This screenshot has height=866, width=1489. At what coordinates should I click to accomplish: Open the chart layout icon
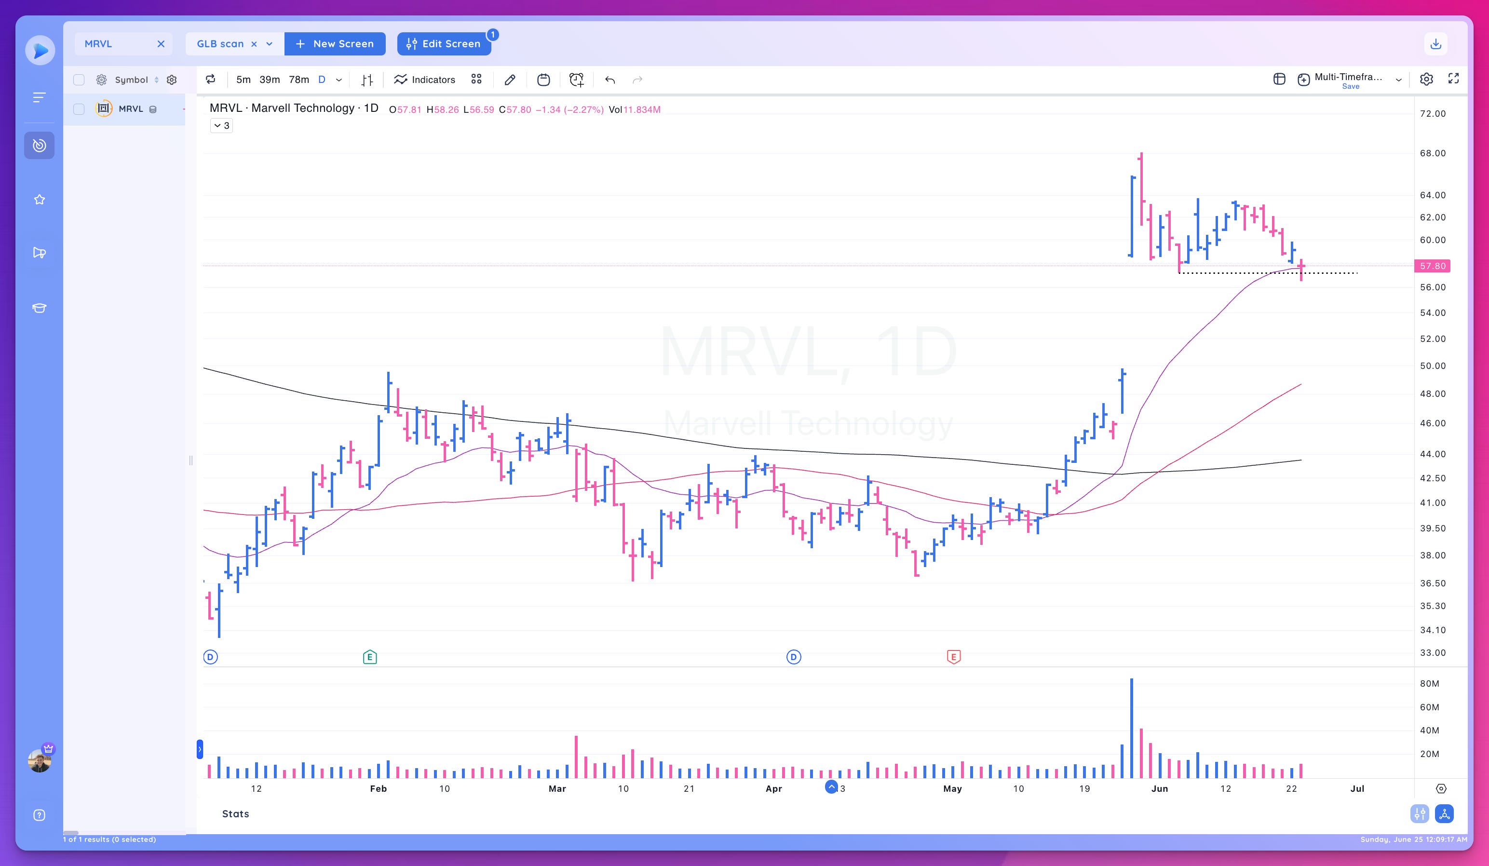[1279, 79]
